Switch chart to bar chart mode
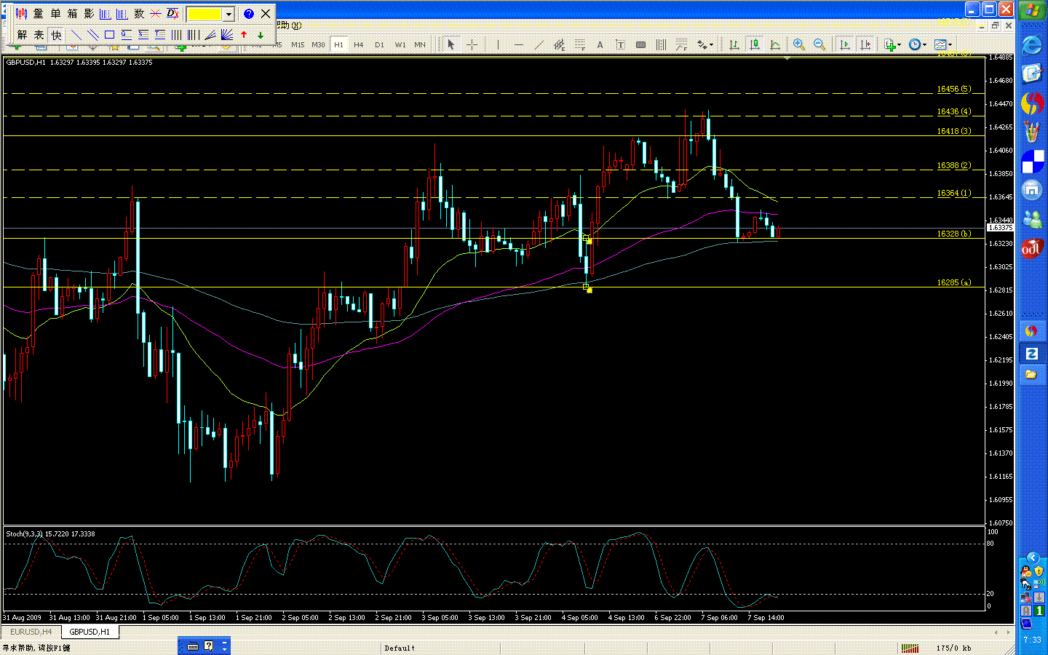The height and width of the screenshot is (655, 1048). click(x=734, y=45)
